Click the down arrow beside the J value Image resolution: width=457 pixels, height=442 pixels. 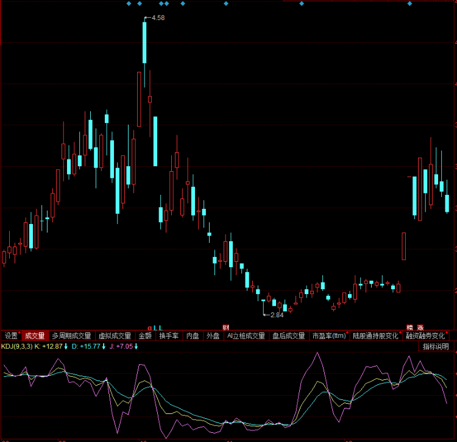tap(136, 347)
